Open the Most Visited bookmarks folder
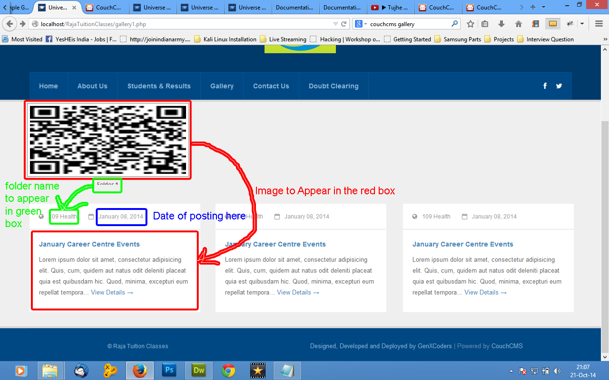609x380 pixels. (x=22, y=39)
